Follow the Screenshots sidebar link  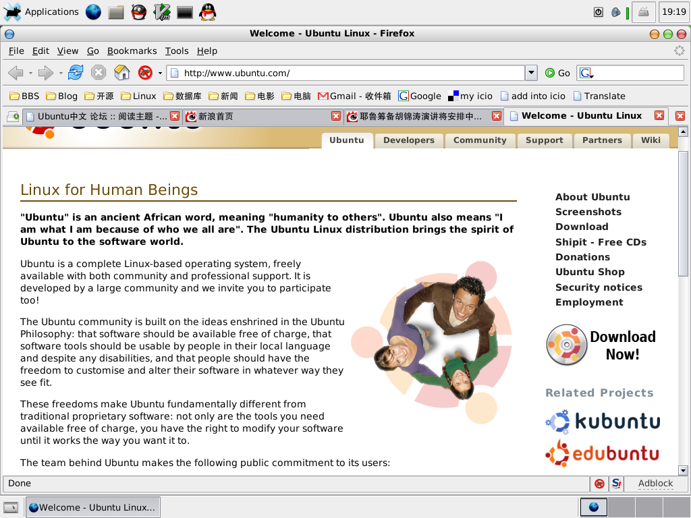click(588, 212)
